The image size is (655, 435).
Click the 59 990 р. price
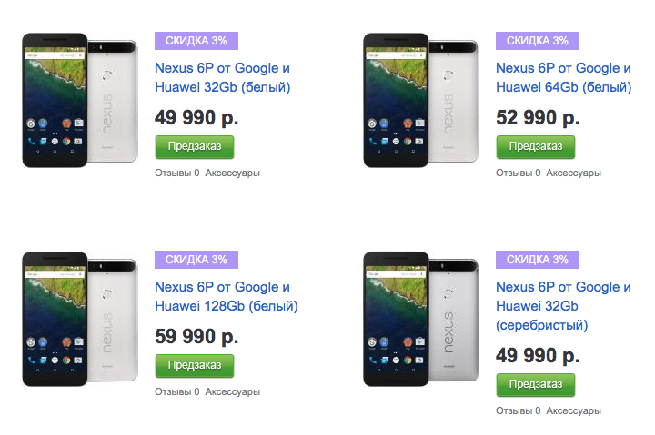(x=196, y=336)
